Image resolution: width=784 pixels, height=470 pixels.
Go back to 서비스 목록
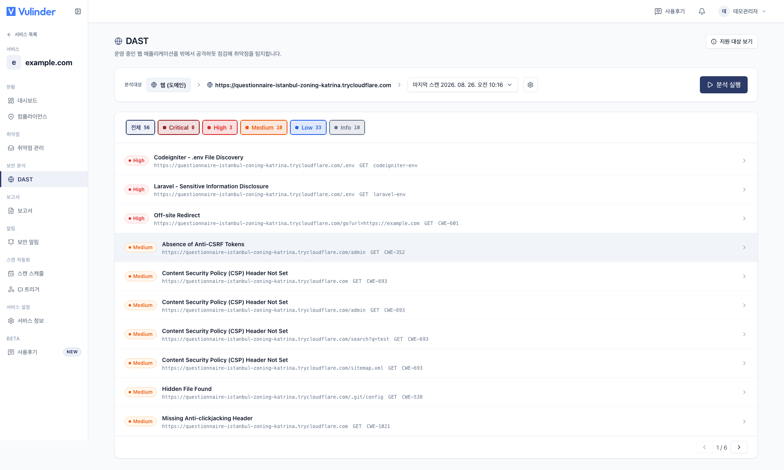[22, 35]
